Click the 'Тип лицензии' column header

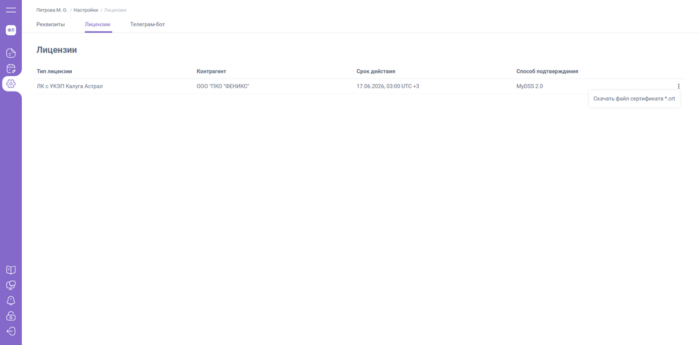55,71
